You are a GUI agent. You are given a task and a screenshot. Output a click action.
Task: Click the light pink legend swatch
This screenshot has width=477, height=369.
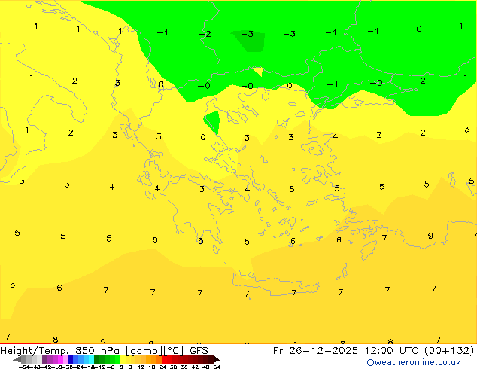pyautogui.click(x=65, y=359)
